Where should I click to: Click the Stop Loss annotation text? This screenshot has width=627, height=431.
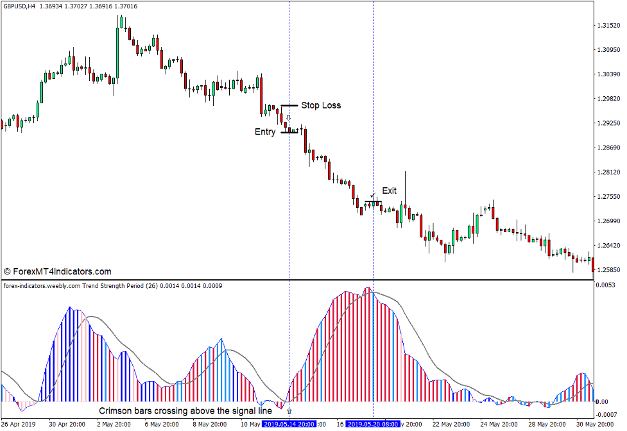(322, 105)
